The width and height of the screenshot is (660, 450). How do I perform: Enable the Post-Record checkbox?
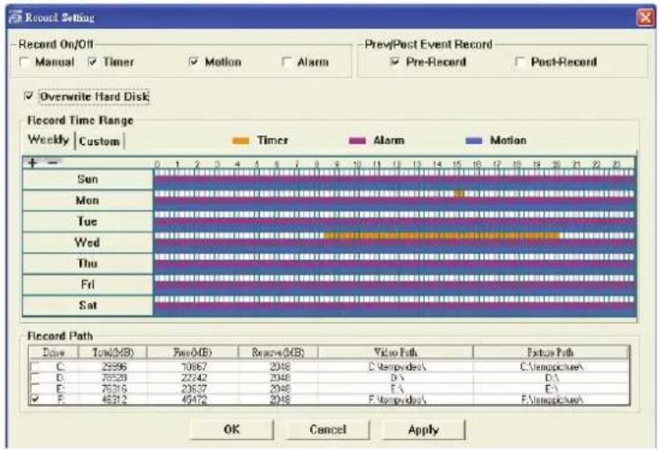[x=520, y=62]
